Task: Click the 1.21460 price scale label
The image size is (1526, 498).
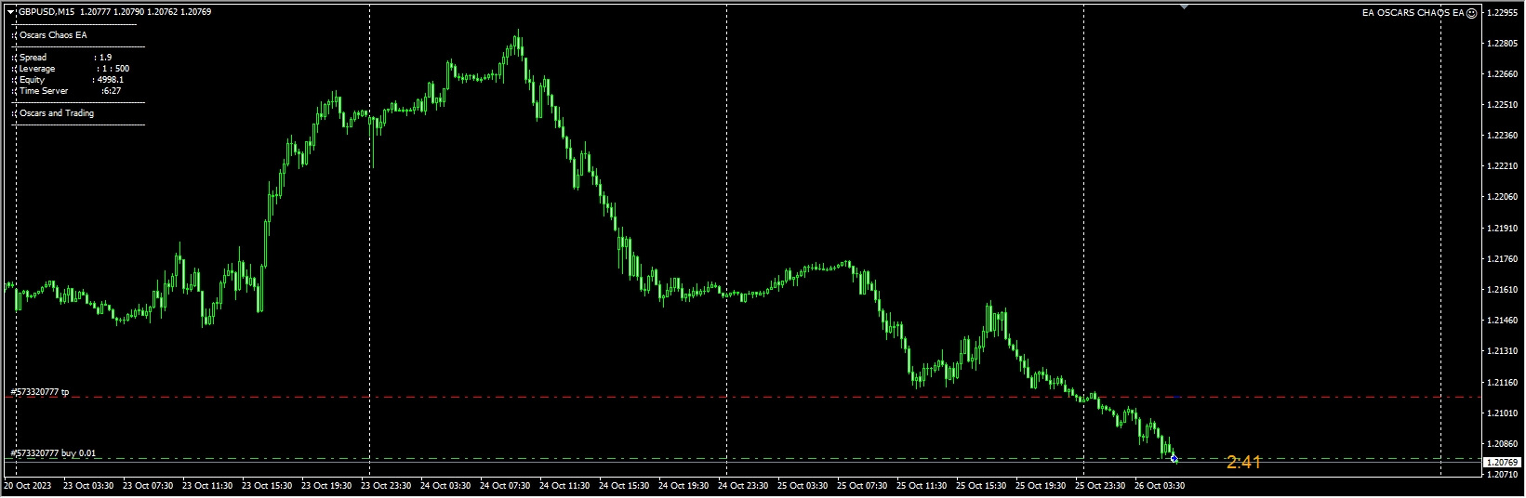Action: [x=1503, y=321]
